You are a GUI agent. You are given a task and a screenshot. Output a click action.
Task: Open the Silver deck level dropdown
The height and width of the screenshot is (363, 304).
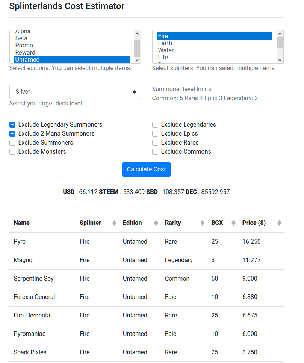tap(75, 92)
